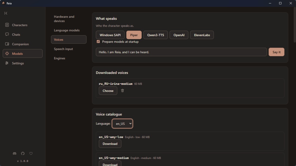The height and width of the screenshot is (166, 296).
Task: Delete the ru_RU-irina-medium voice with trash icon
Action: pos(122,91)
